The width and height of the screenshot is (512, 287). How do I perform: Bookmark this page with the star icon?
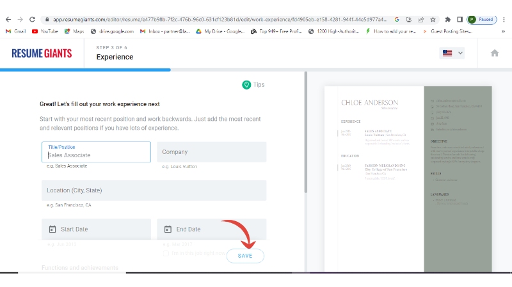point(433,20)
